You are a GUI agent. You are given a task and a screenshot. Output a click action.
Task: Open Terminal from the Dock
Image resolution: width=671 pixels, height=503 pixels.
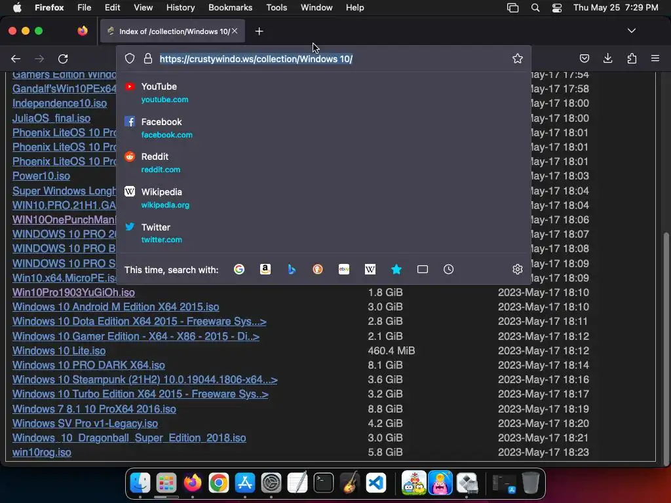[x=324, y=483]
